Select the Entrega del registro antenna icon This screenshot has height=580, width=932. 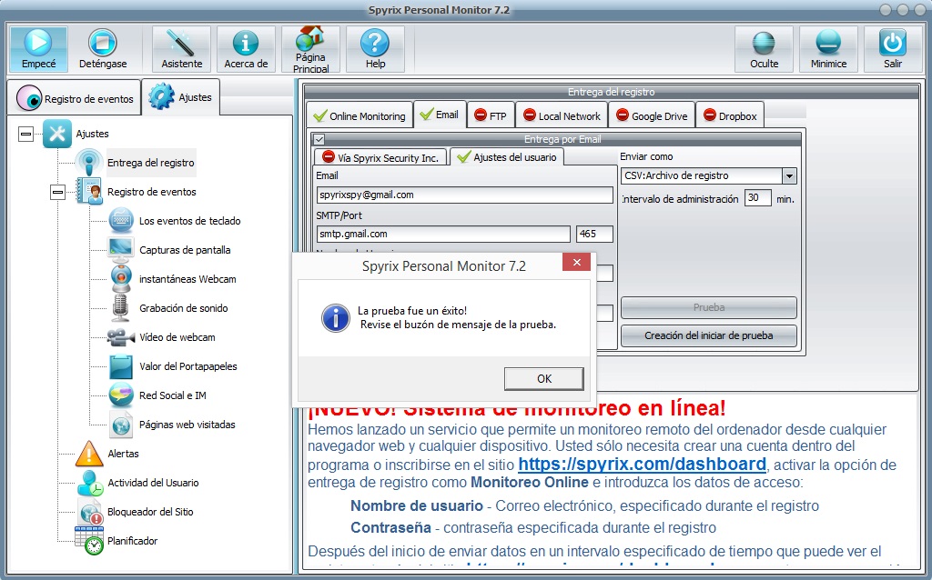pyautogui.click(x=89, y=163)
